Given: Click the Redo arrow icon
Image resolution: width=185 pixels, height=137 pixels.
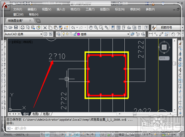Looking at the screenshot, I should click(x=81, y=27).
